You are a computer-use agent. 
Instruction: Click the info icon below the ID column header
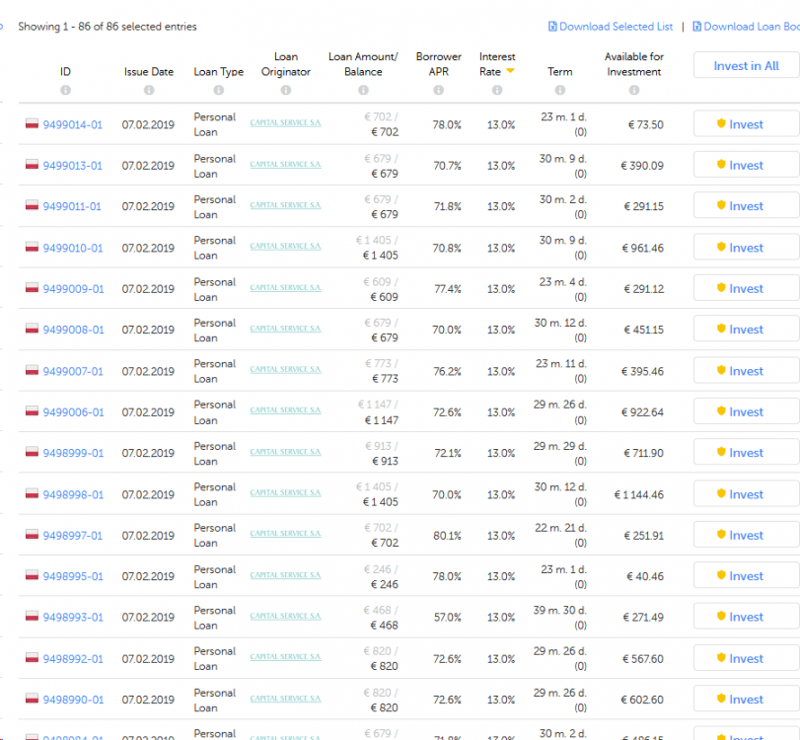point(65,90)
